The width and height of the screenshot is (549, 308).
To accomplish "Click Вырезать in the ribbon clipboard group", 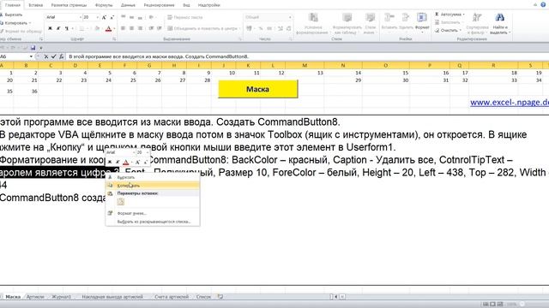I will (x=11, y=15).
